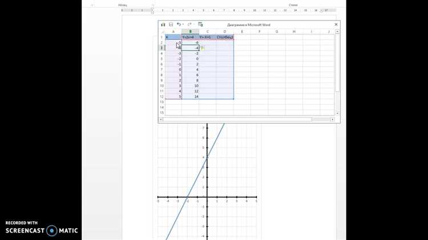This screenshot has height=240, width=428.
Task: Click the datasheet vertical scrollbar down arrow
Action: pos(337,113)
